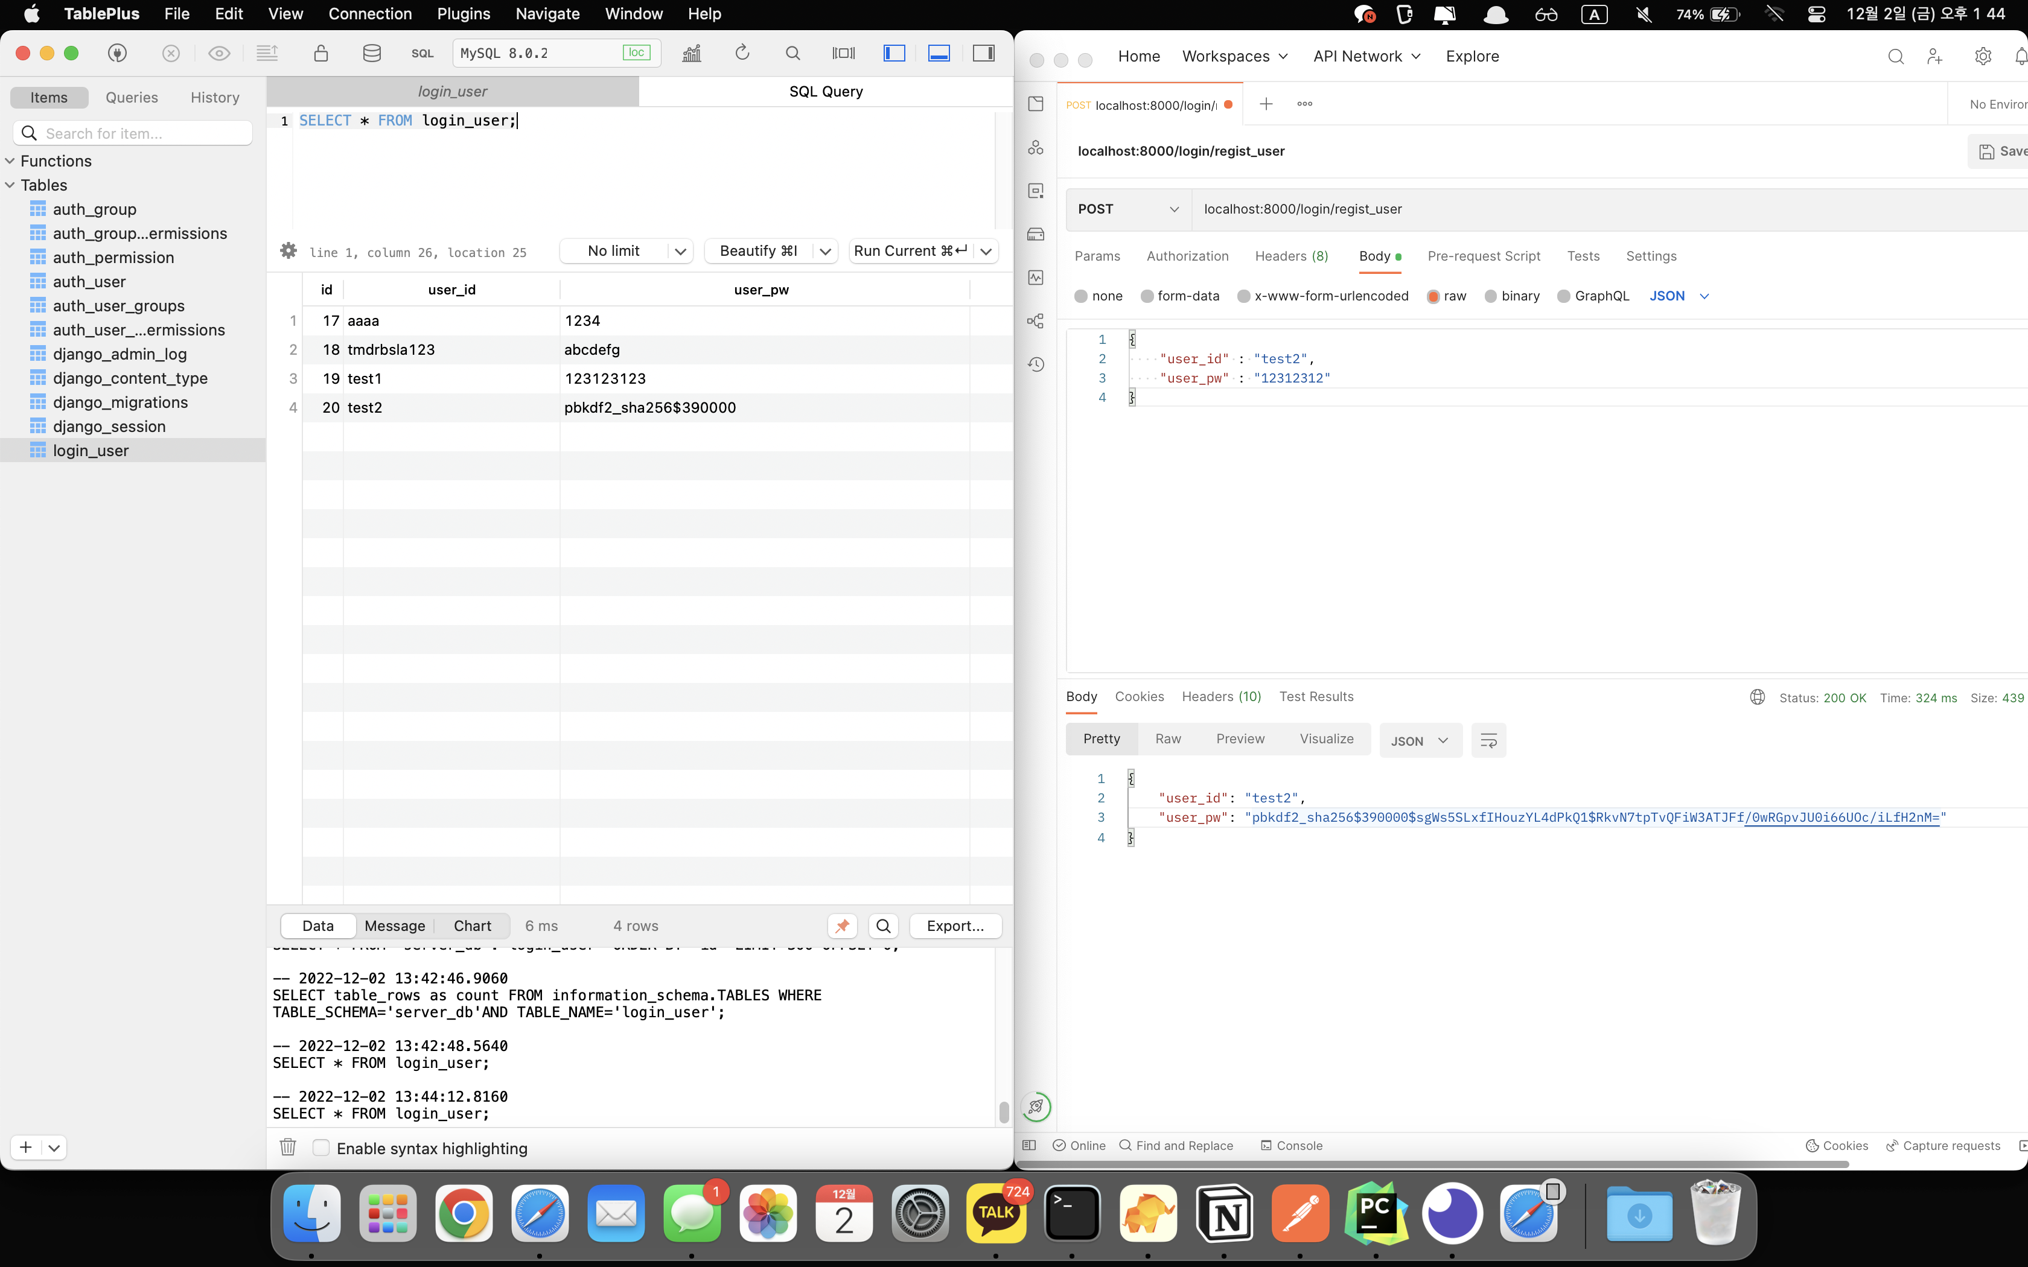2028x1267 pixels.
Task: Open the response JSON format dropdown
Action: [x=1420, y=740]
